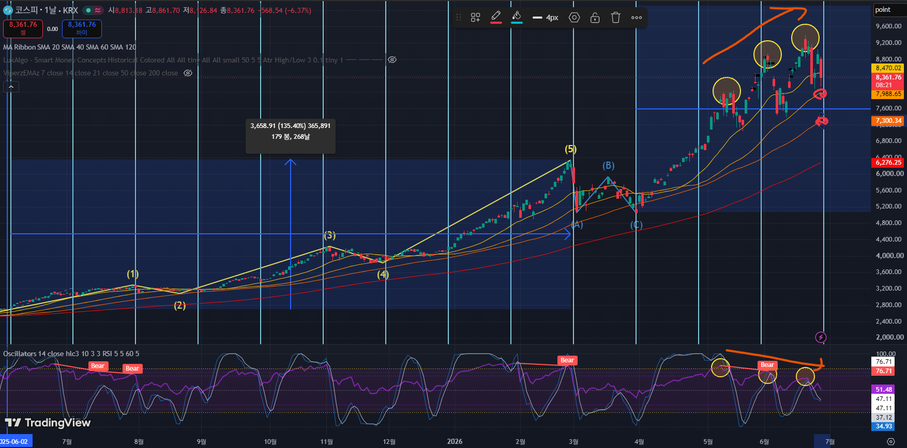
Task: Show the ViperzEMAz indicator via eye icon
Action: coord(188,73)
